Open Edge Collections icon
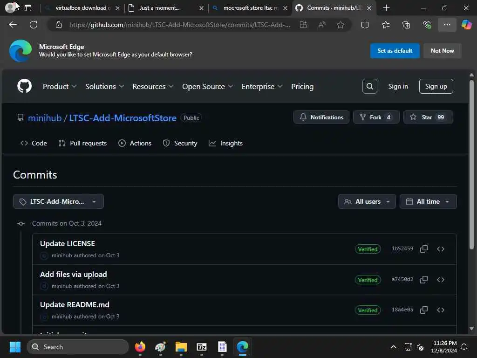The height and width of the screenshot is (358, 477). pos(406,25)
